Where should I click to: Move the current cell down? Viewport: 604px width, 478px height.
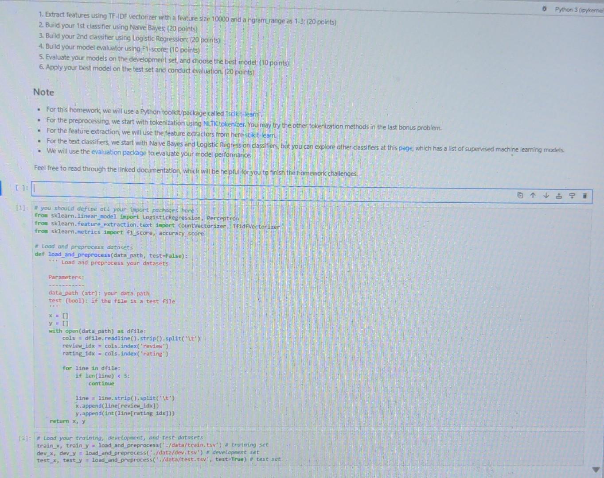(546, 195)
